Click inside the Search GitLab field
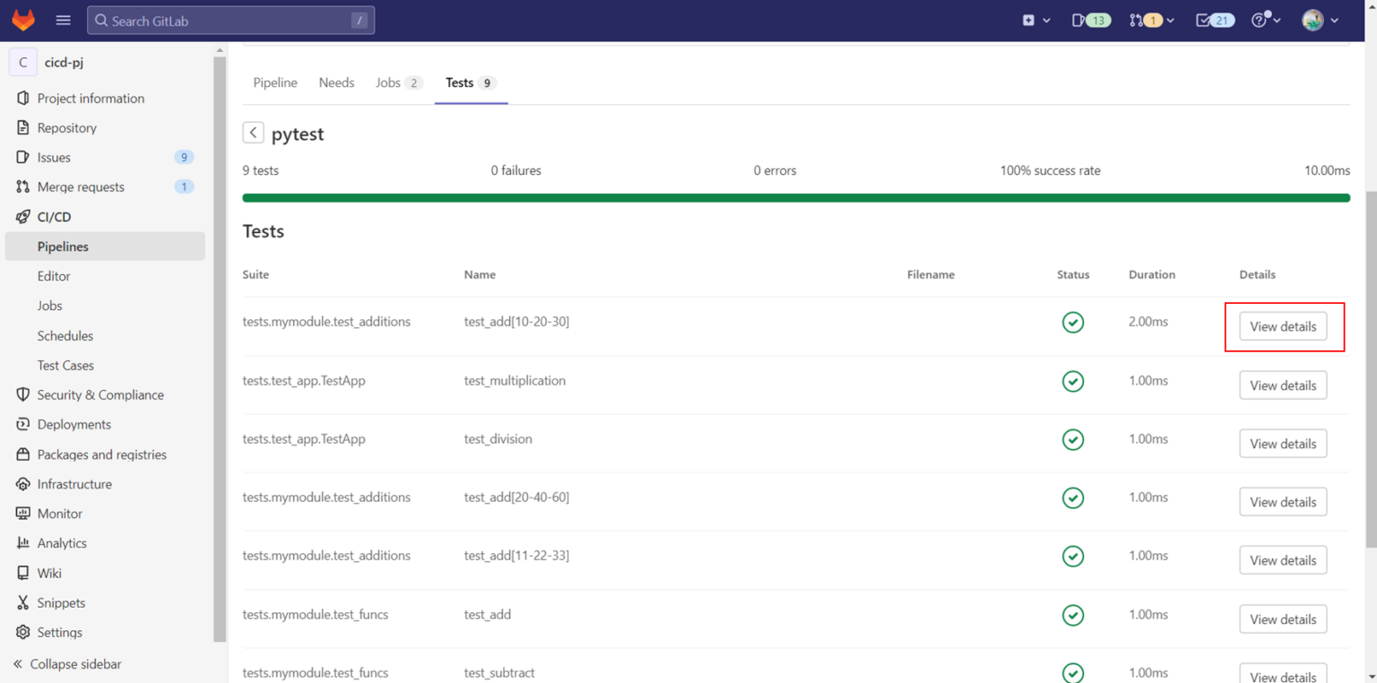Screen dimensions: 1377x683 (x=229, y=19)
